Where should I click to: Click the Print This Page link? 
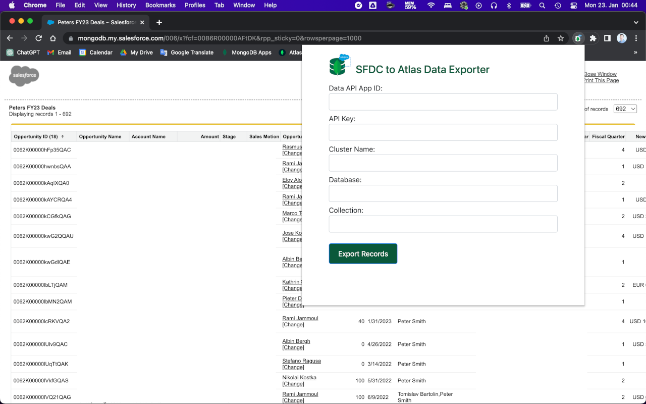[601, 80]
